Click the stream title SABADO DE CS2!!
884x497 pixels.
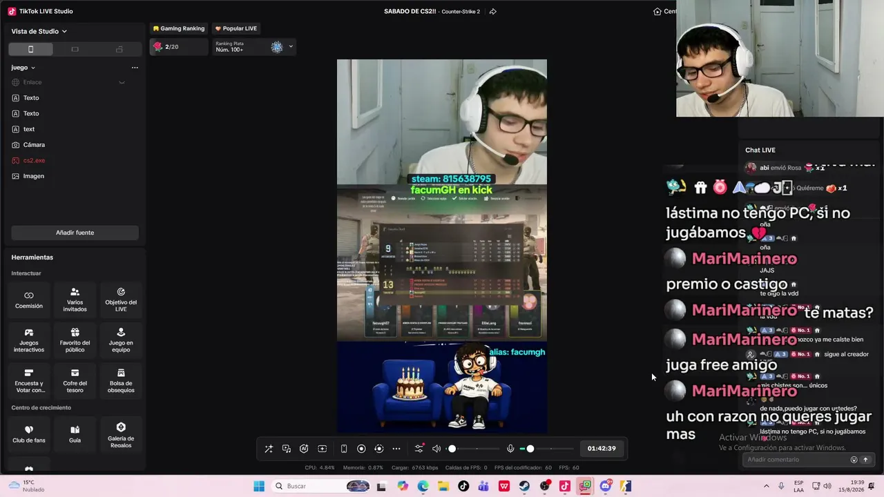coord(410,11)
